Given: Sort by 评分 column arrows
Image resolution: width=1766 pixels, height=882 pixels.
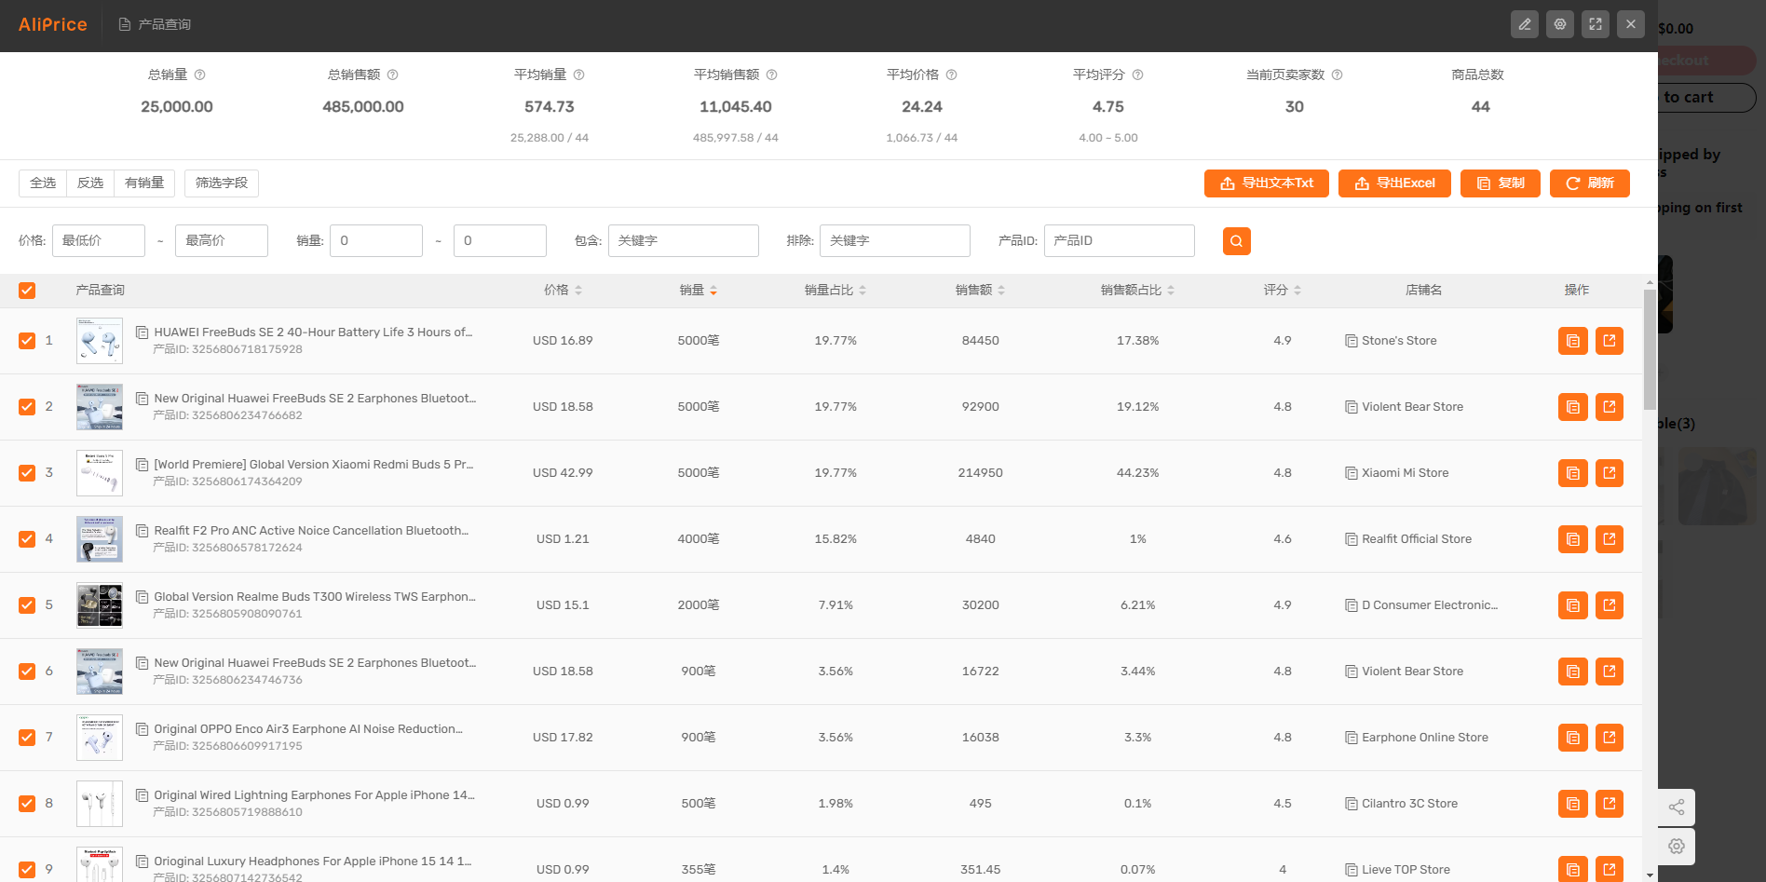Looking at the screenshot, I should point(1297,291).
